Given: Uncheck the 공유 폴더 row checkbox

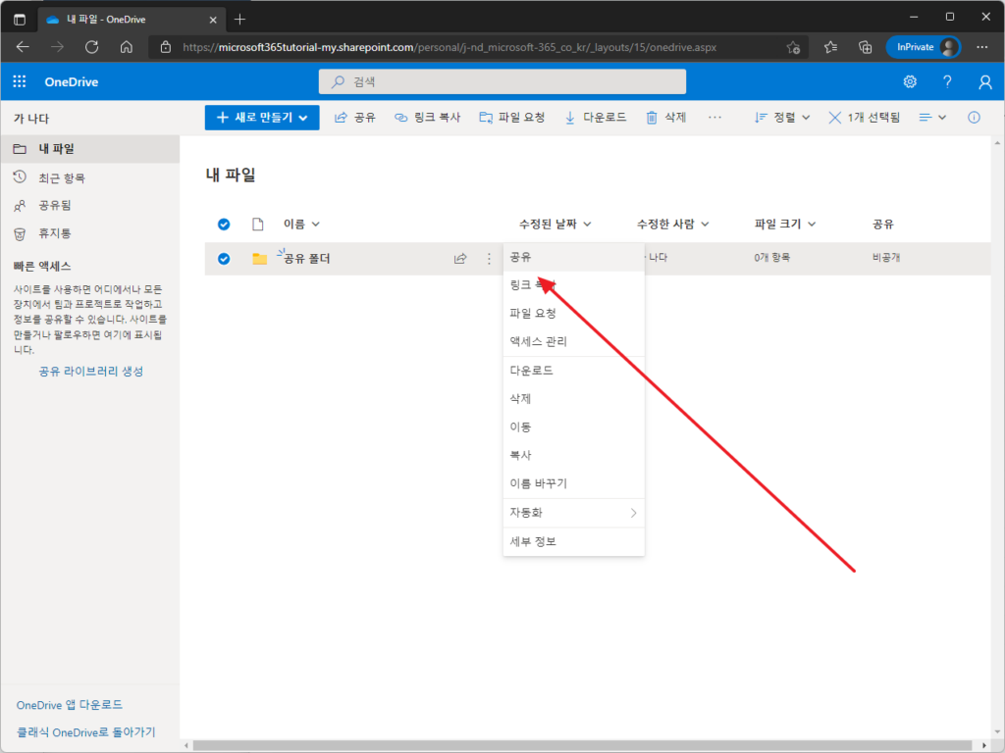Looking at the screenshot, I should [224, 259].
